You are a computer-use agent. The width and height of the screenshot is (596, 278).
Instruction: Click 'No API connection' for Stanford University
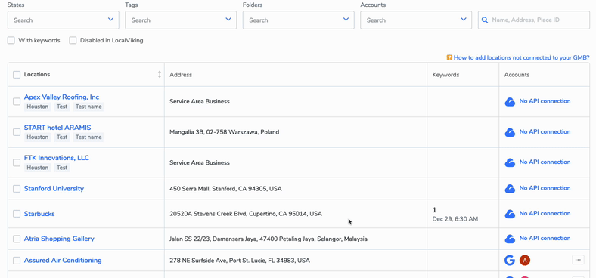click(x=545, y=188)
